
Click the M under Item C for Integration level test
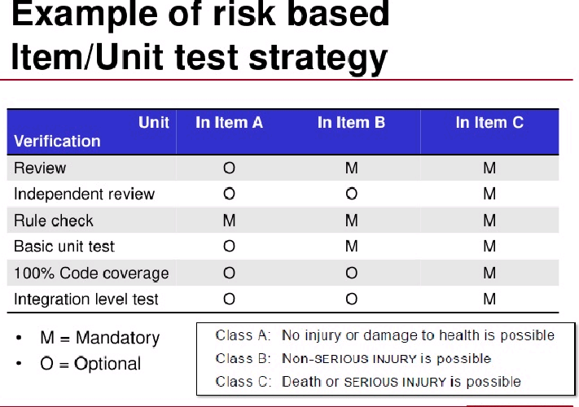click(489, 299)
